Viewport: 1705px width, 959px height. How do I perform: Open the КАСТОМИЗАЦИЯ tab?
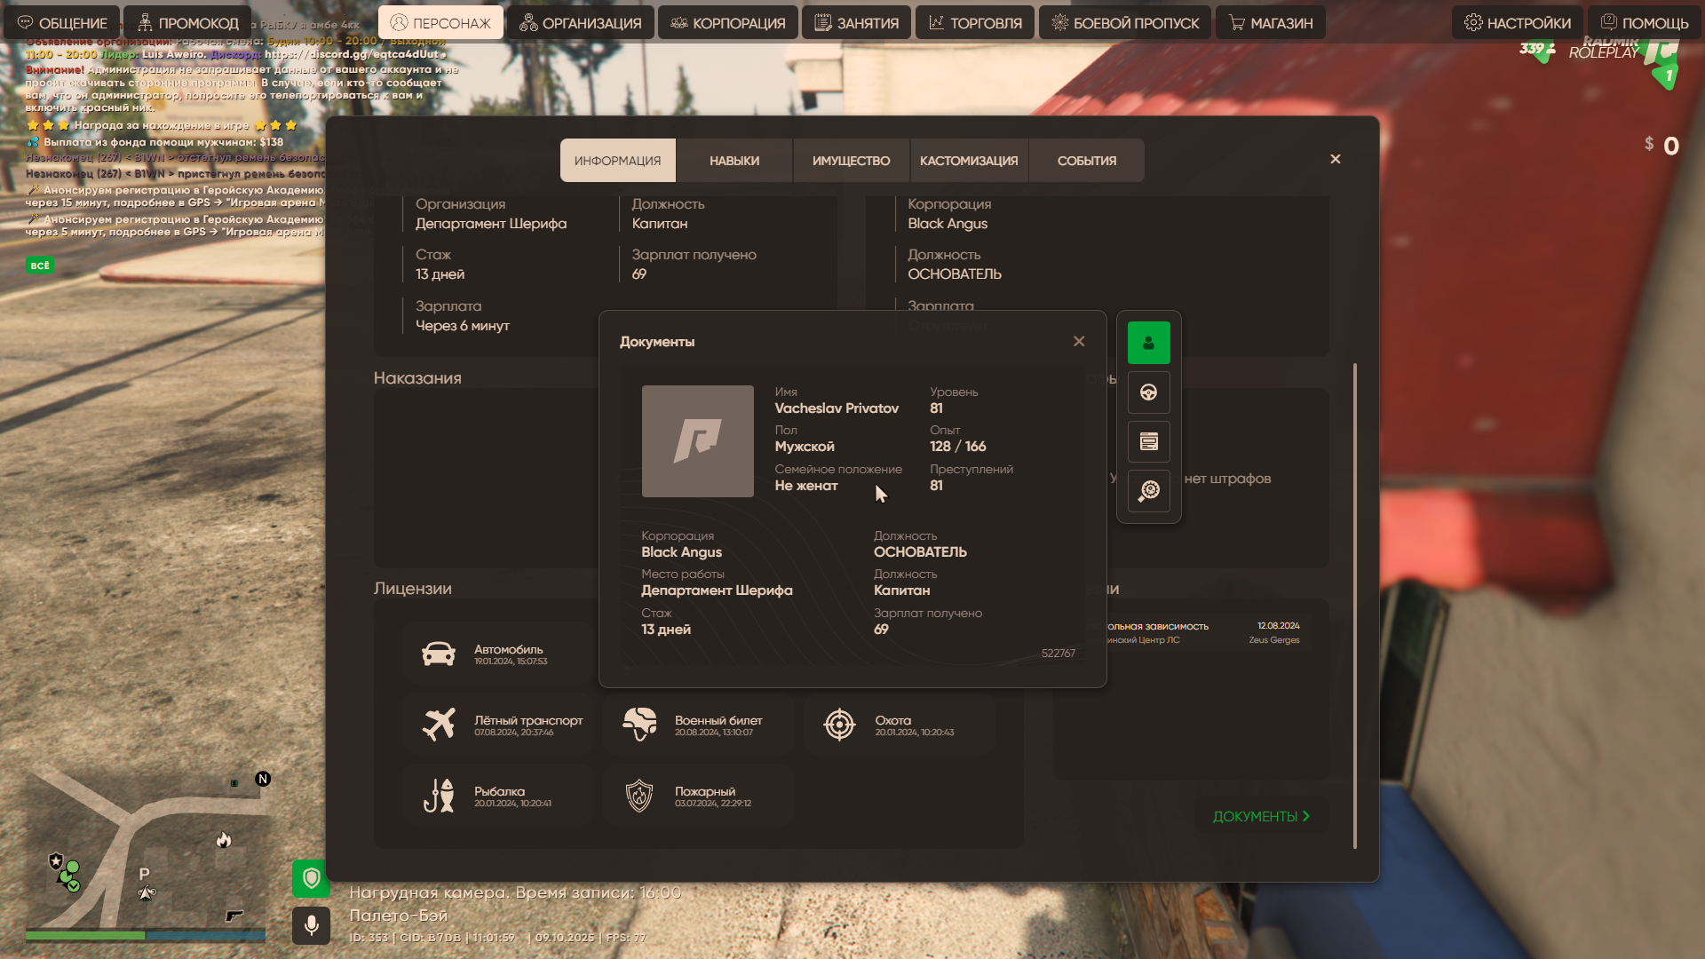(x=968, y=161)
